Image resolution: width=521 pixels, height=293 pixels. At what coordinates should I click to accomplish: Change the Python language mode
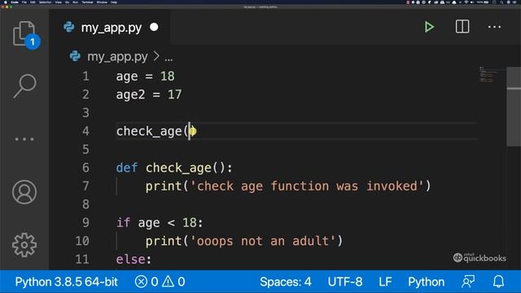(426, 282)
